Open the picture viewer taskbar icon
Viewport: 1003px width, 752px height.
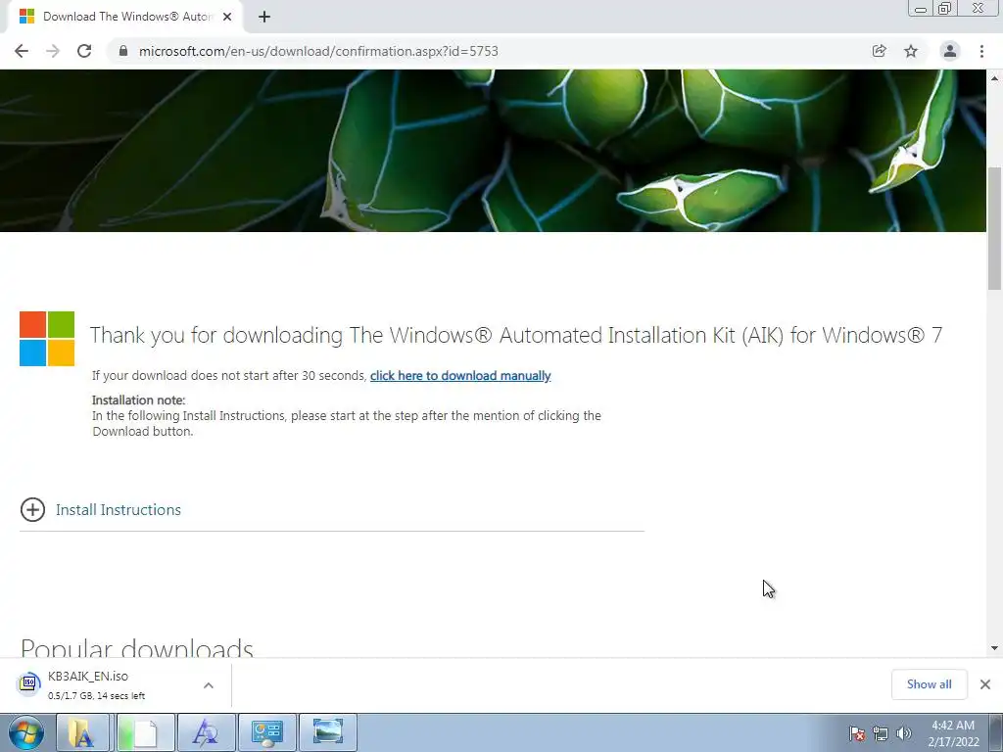(327, 732)
